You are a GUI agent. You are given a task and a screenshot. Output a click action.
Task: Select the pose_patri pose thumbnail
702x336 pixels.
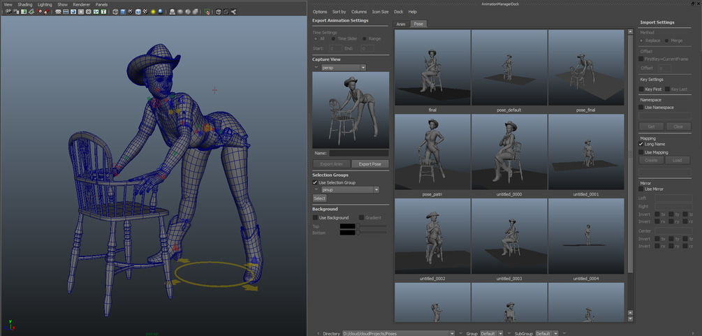[x=432, y=152]
